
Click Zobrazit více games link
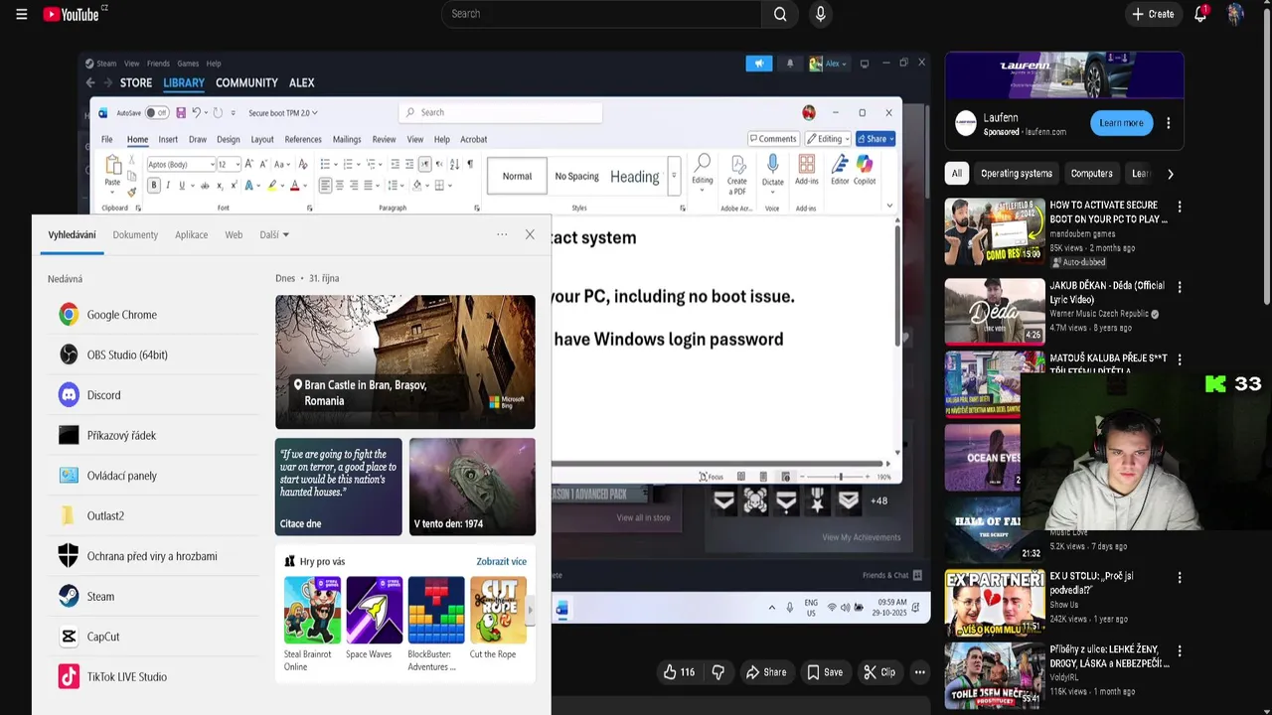pyautogui.click(x=501, y=561)
